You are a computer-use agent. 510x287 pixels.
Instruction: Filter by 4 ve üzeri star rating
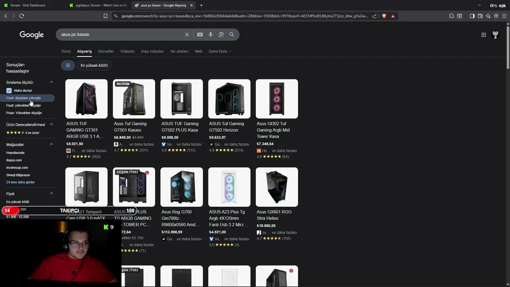click(x=23, y=133)
